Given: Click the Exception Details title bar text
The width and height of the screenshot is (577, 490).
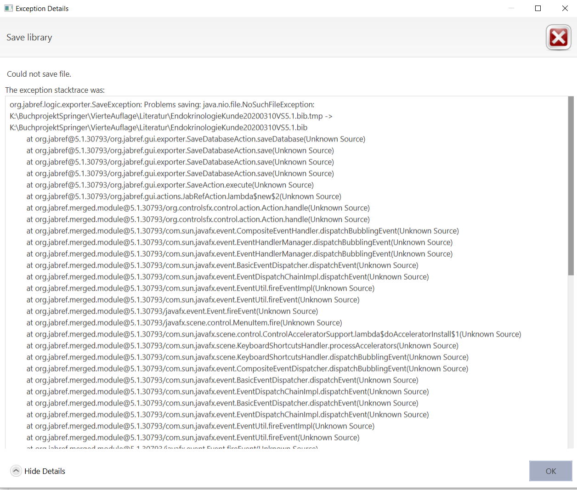Looking at the screenshot, I should 42,8.
